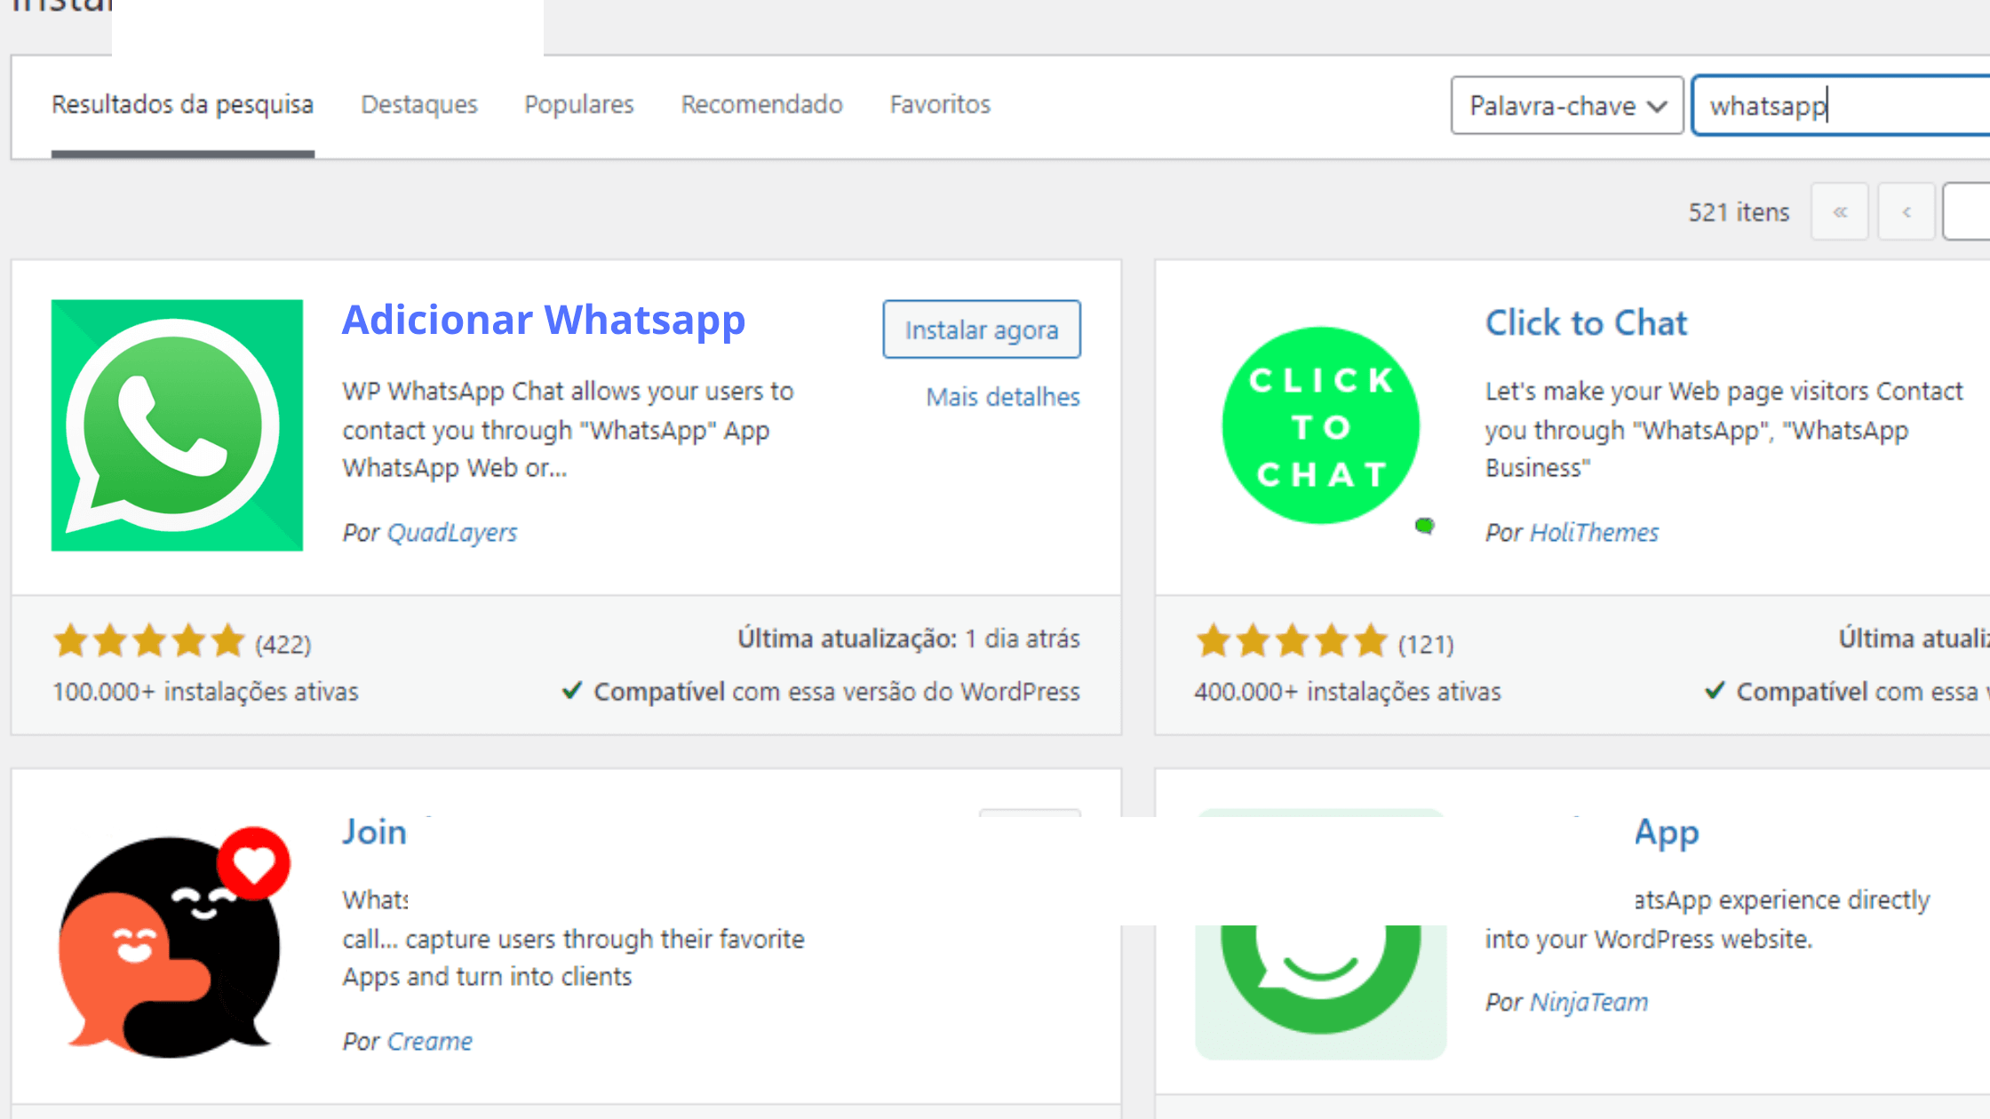The image size is (1990, 1119).
Task: Open the Recomendado tab
Action: coord(761,105)
